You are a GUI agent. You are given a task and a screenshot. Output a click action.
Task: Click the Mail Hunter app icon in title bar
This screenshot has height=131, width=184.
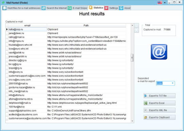pos(3,2)
